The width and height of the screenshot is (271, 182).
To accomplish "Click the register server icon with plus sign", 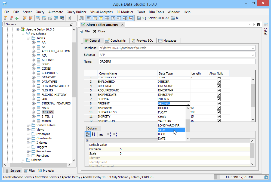I will pyautogui.click(x=5, y=18).
